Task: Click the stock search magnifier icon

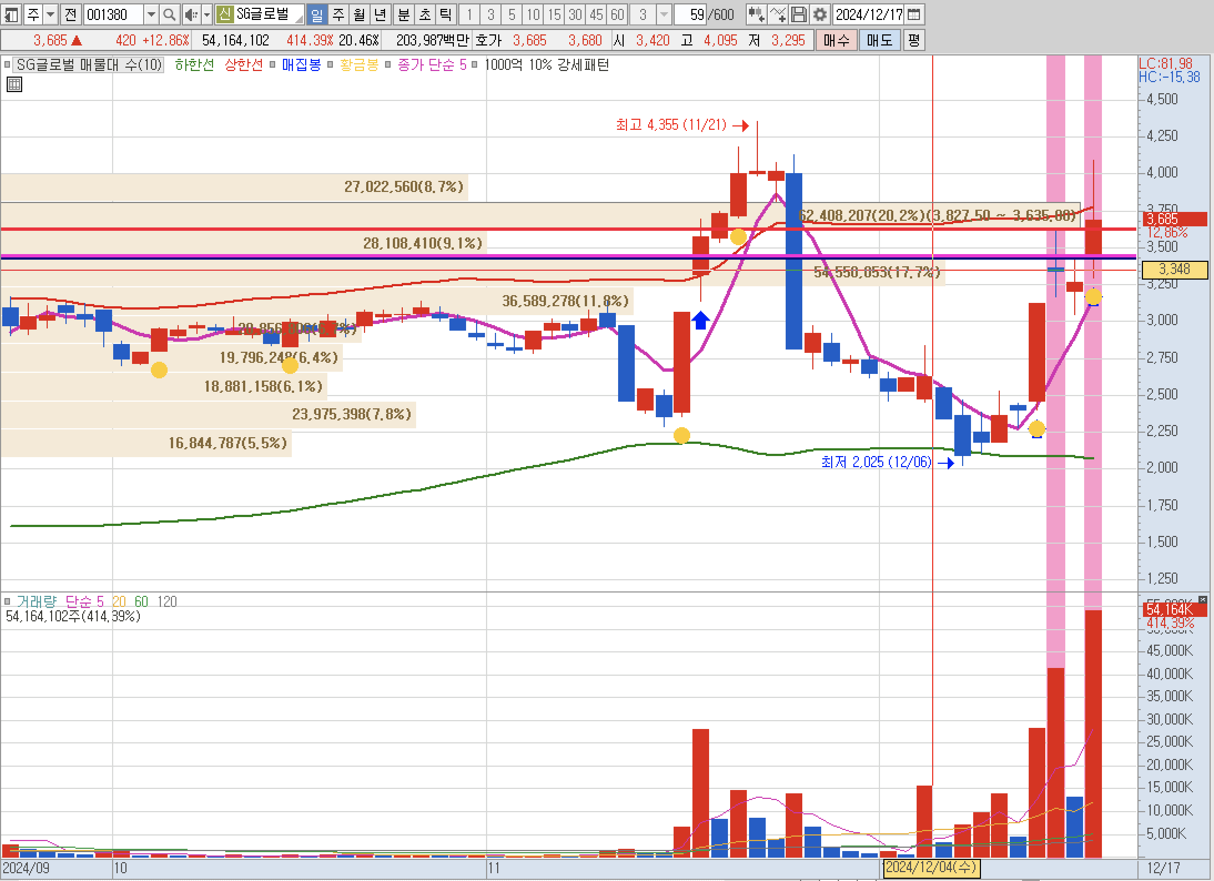Action: [x=170, y=14]
